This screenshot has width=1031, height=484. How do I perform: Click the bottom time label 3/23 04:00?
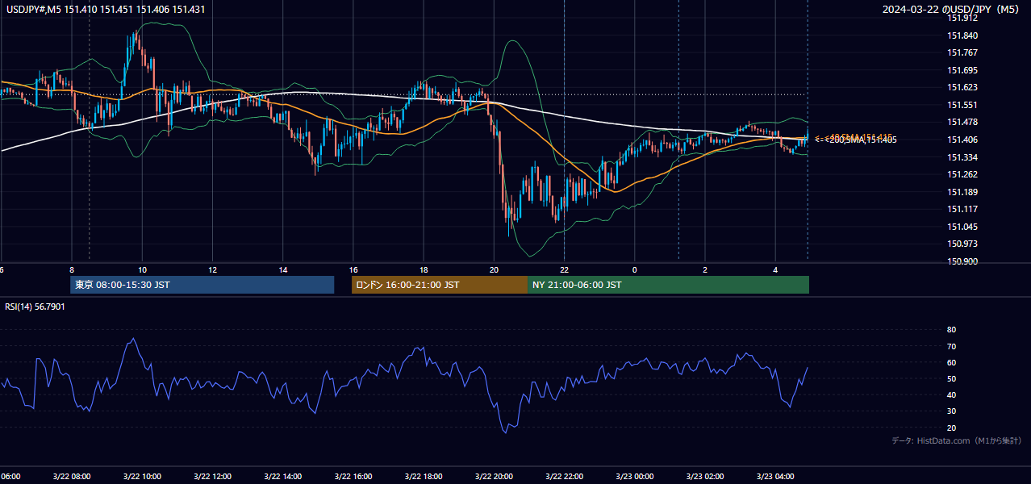point(775,476)
